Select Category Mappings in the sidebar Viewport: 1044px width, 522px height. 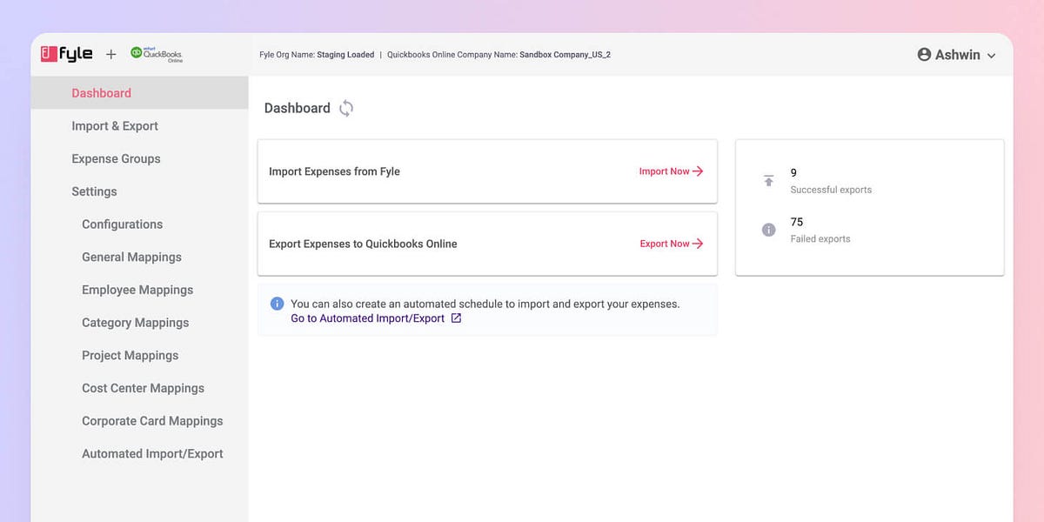pos(135,322)
